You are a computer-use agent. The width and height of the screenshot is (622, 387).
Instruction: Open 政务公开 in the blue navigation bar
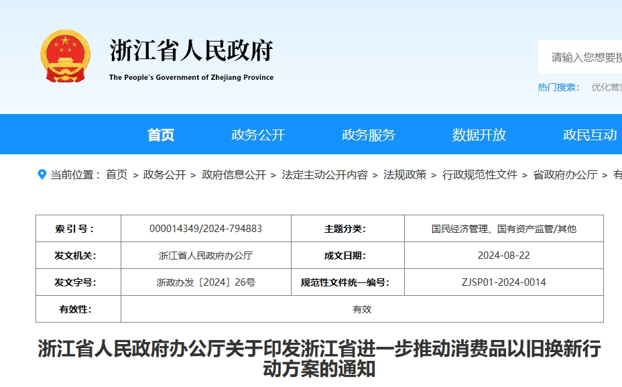click(x=258, y=135)
